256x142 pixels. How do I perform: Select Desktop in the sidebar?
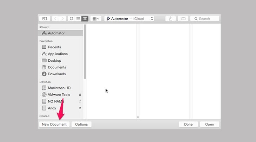tap(60, 61)
